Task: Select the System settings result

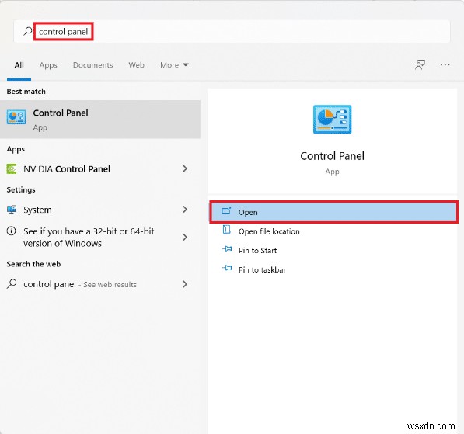Action: pyautogui.click(x=100, y=210)
